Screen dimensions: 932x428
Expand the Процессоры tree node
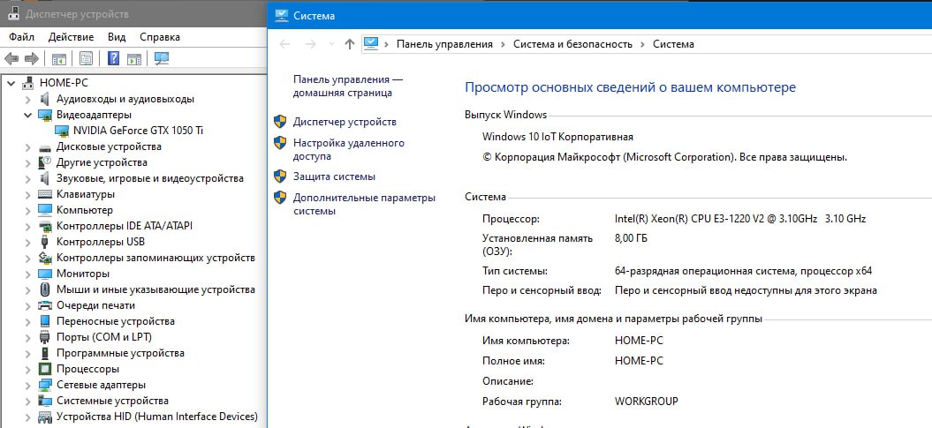(27, 369)
